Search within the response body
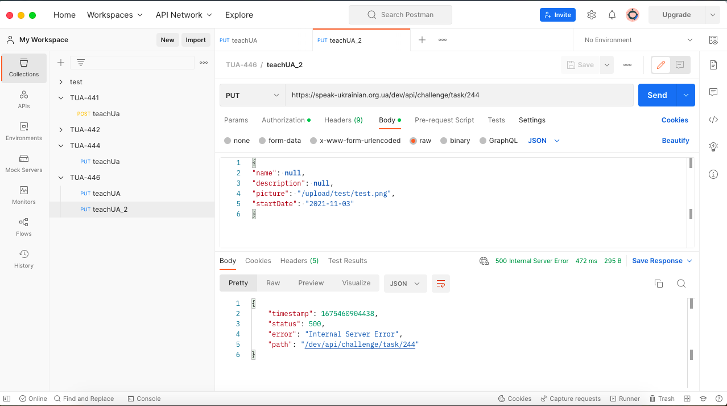The image size is (727, 406). 681,284
